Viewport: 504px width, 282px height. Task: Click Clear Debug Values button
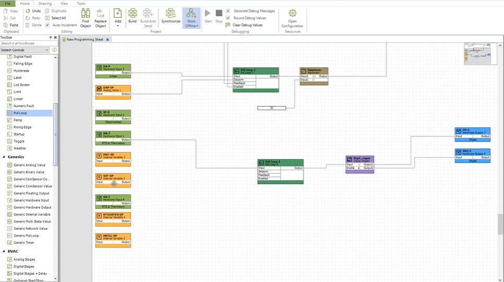[x=244, y=25]
